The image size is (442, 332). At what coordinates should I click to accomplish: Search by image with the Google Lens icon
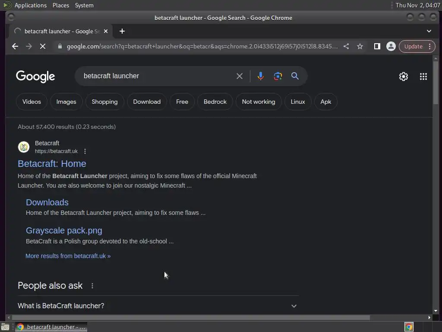(278, 76)
